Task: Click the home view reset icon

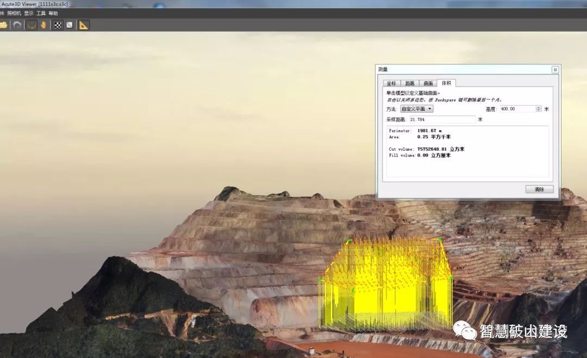Action: [17, 25]
